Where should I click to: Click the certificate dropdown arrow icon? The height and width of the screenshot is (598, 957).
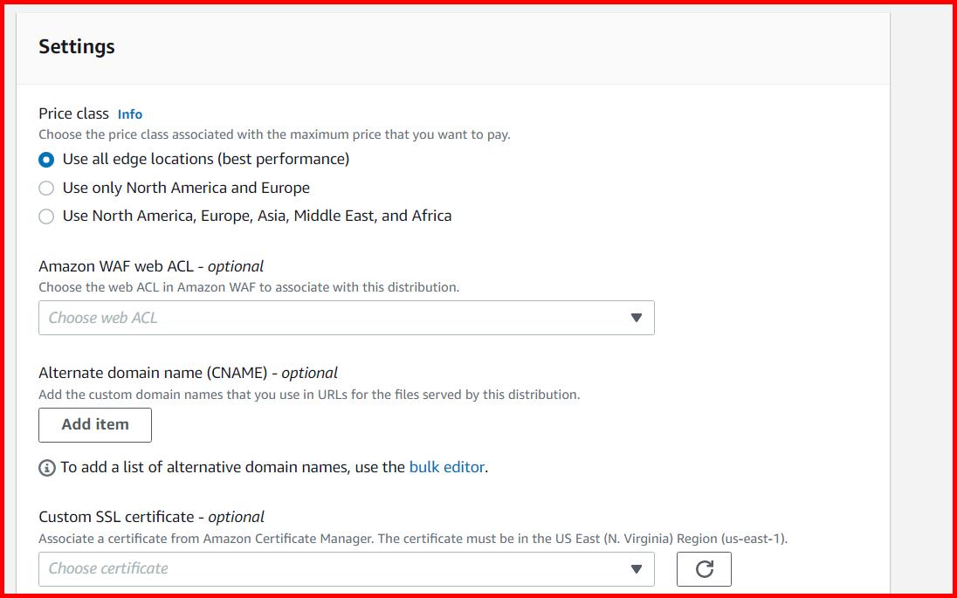pyautogui.click(x=638, y=568)
